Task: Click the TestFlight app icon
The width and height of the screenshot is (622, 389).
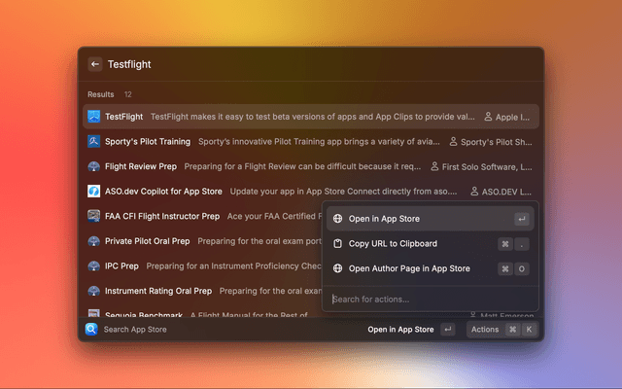Action: [x=94, y=117]
